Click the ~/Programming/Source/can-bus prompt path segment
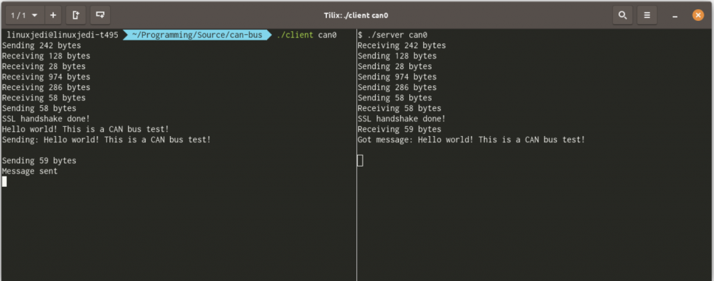 (x=197, y=35)
